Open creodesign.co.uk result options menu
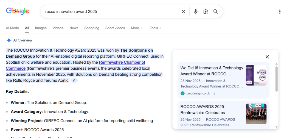The height and width of the screenshot is (138, 281). pyautogui.click(x=214, y=93)
